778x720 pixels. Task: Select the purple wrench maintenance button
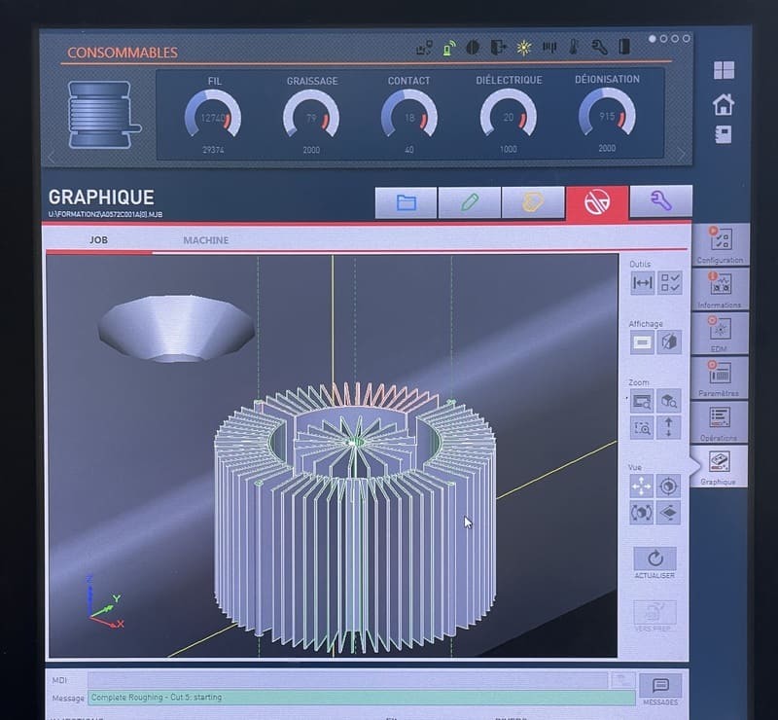tap(660, 201)
